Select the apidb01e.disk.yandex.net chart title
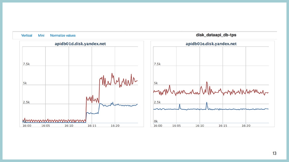The width and height of the screenshot is (289, 162). pos(211,44)
